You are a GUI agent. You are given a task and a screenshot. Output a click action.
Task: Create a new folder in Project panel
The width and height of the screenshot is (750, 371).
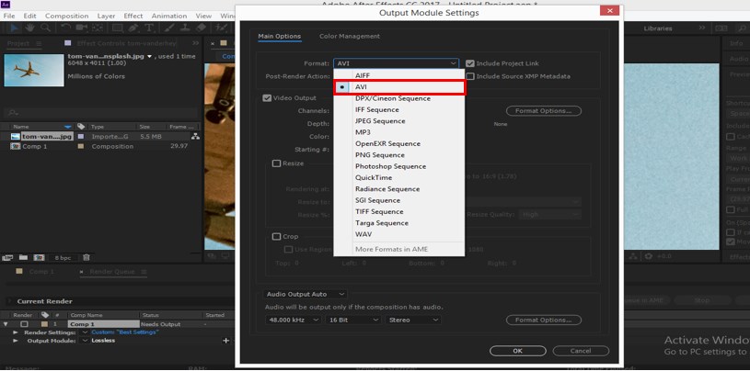coord(23,257)
